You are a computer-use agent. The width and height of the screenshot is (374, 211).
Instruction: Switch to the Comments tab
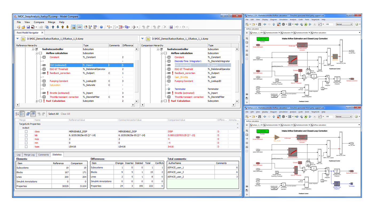[x=43, y=155]
